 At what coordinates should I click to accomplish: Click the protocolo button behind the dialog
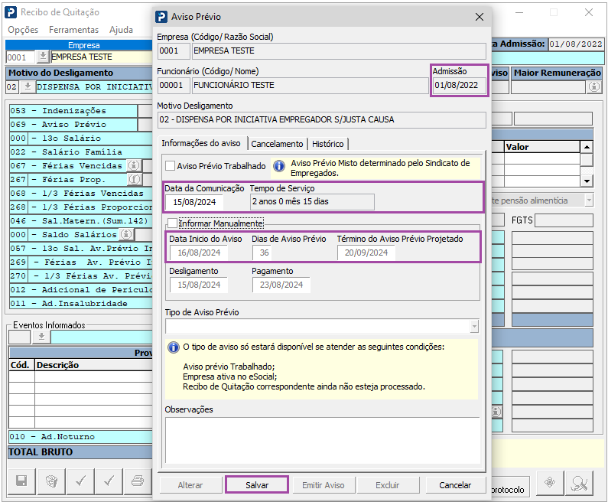(509, 487)
